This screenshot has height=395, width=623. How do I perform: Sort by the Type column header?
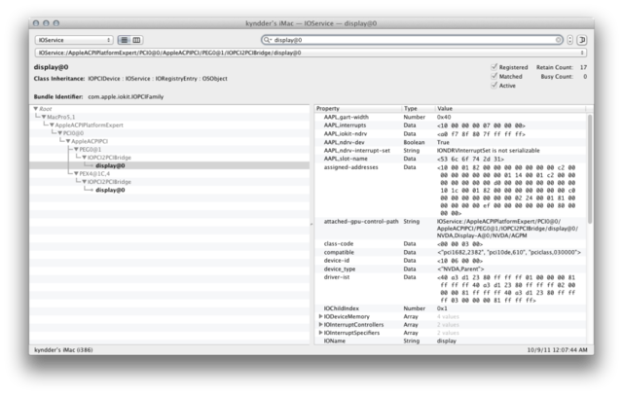click(419, 107)
